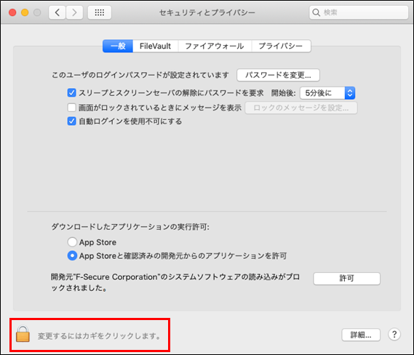Click the red close window button
Screen dimensions: 414x355
[12, 12]
